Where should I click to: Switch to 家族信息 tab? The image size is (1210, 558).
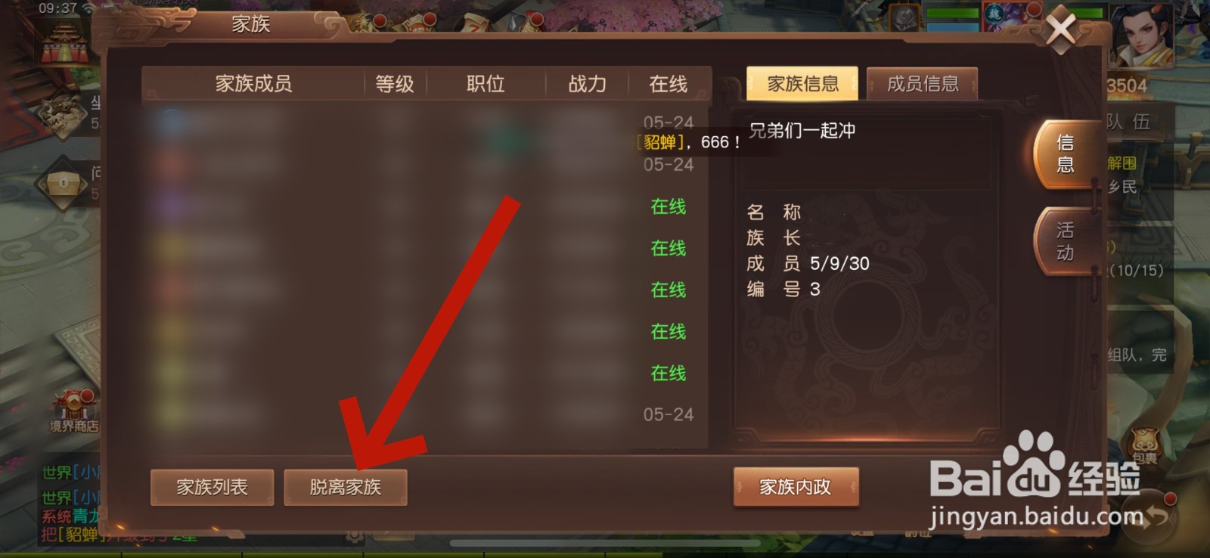click(x=803, y=83)
